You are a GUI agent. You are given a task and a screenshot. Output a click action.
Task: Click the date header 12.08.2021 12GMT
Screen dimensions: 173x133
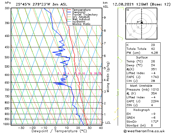click(x=130, y=4)
